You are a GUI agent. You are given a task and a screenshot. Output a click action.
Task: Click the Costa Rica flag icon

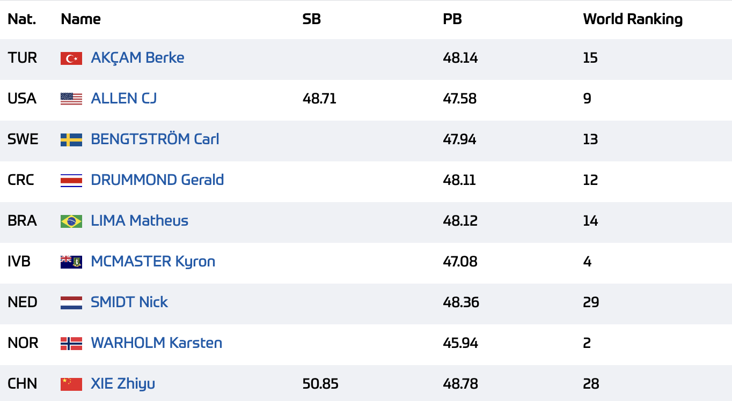coord(71,181)
